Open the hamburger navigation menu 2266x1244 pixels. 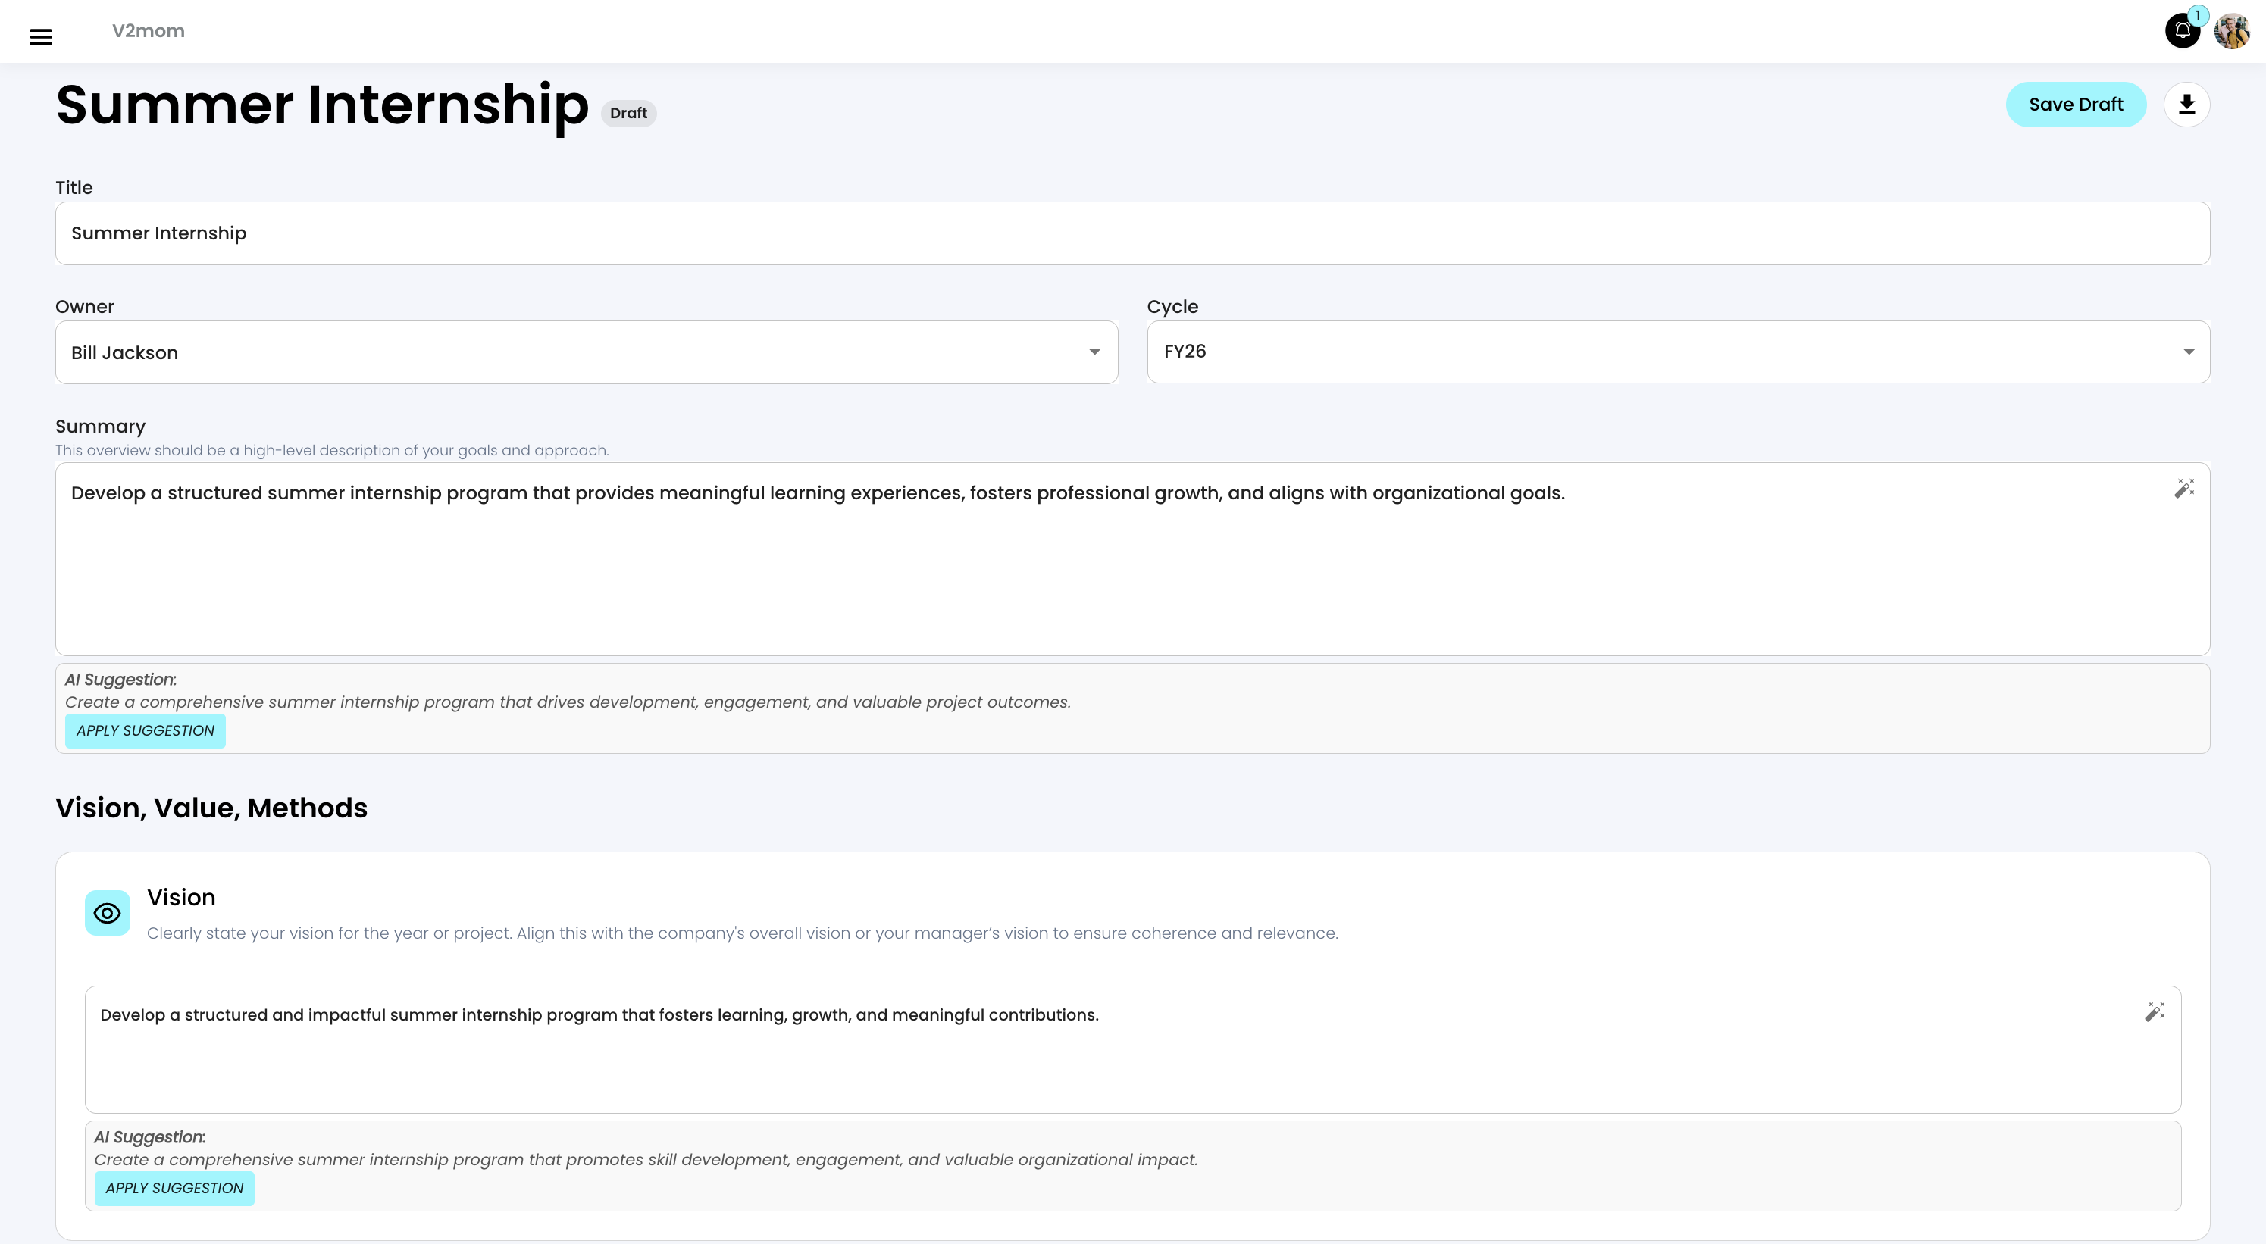[40, 36]
